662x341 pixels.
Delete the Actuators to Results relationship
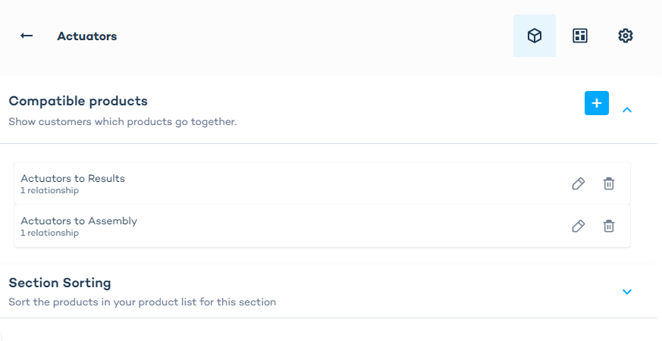click(609, 183)
